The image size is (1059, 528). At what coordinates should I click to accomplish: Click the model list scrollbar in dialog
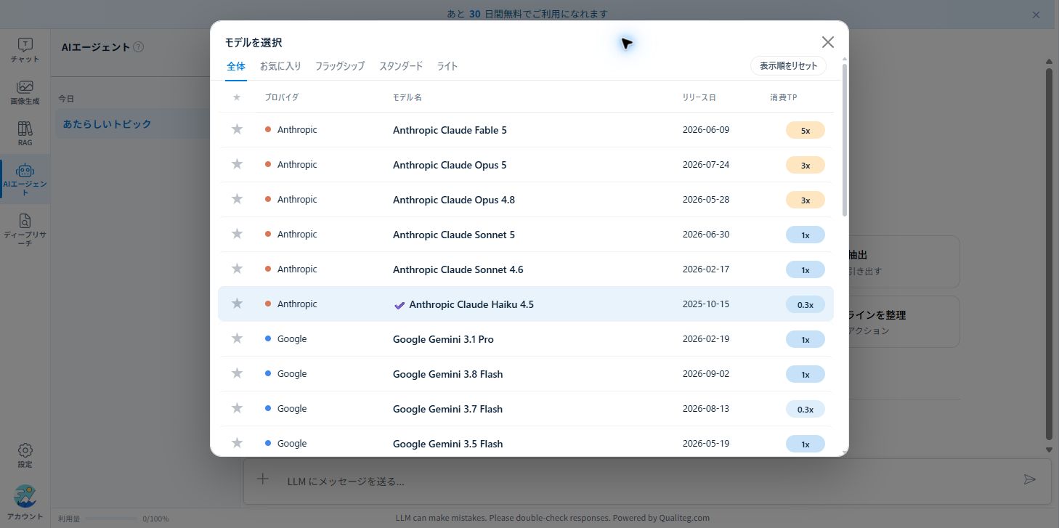click(845, 140)
